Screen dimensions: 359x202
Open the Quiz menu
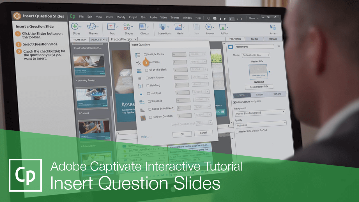pos(143,17)
